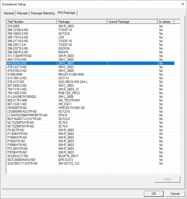The height and width of the screenshot is (199, 187).
Task: Switch to Package Matching tab
Action: (x=43, y=13)
